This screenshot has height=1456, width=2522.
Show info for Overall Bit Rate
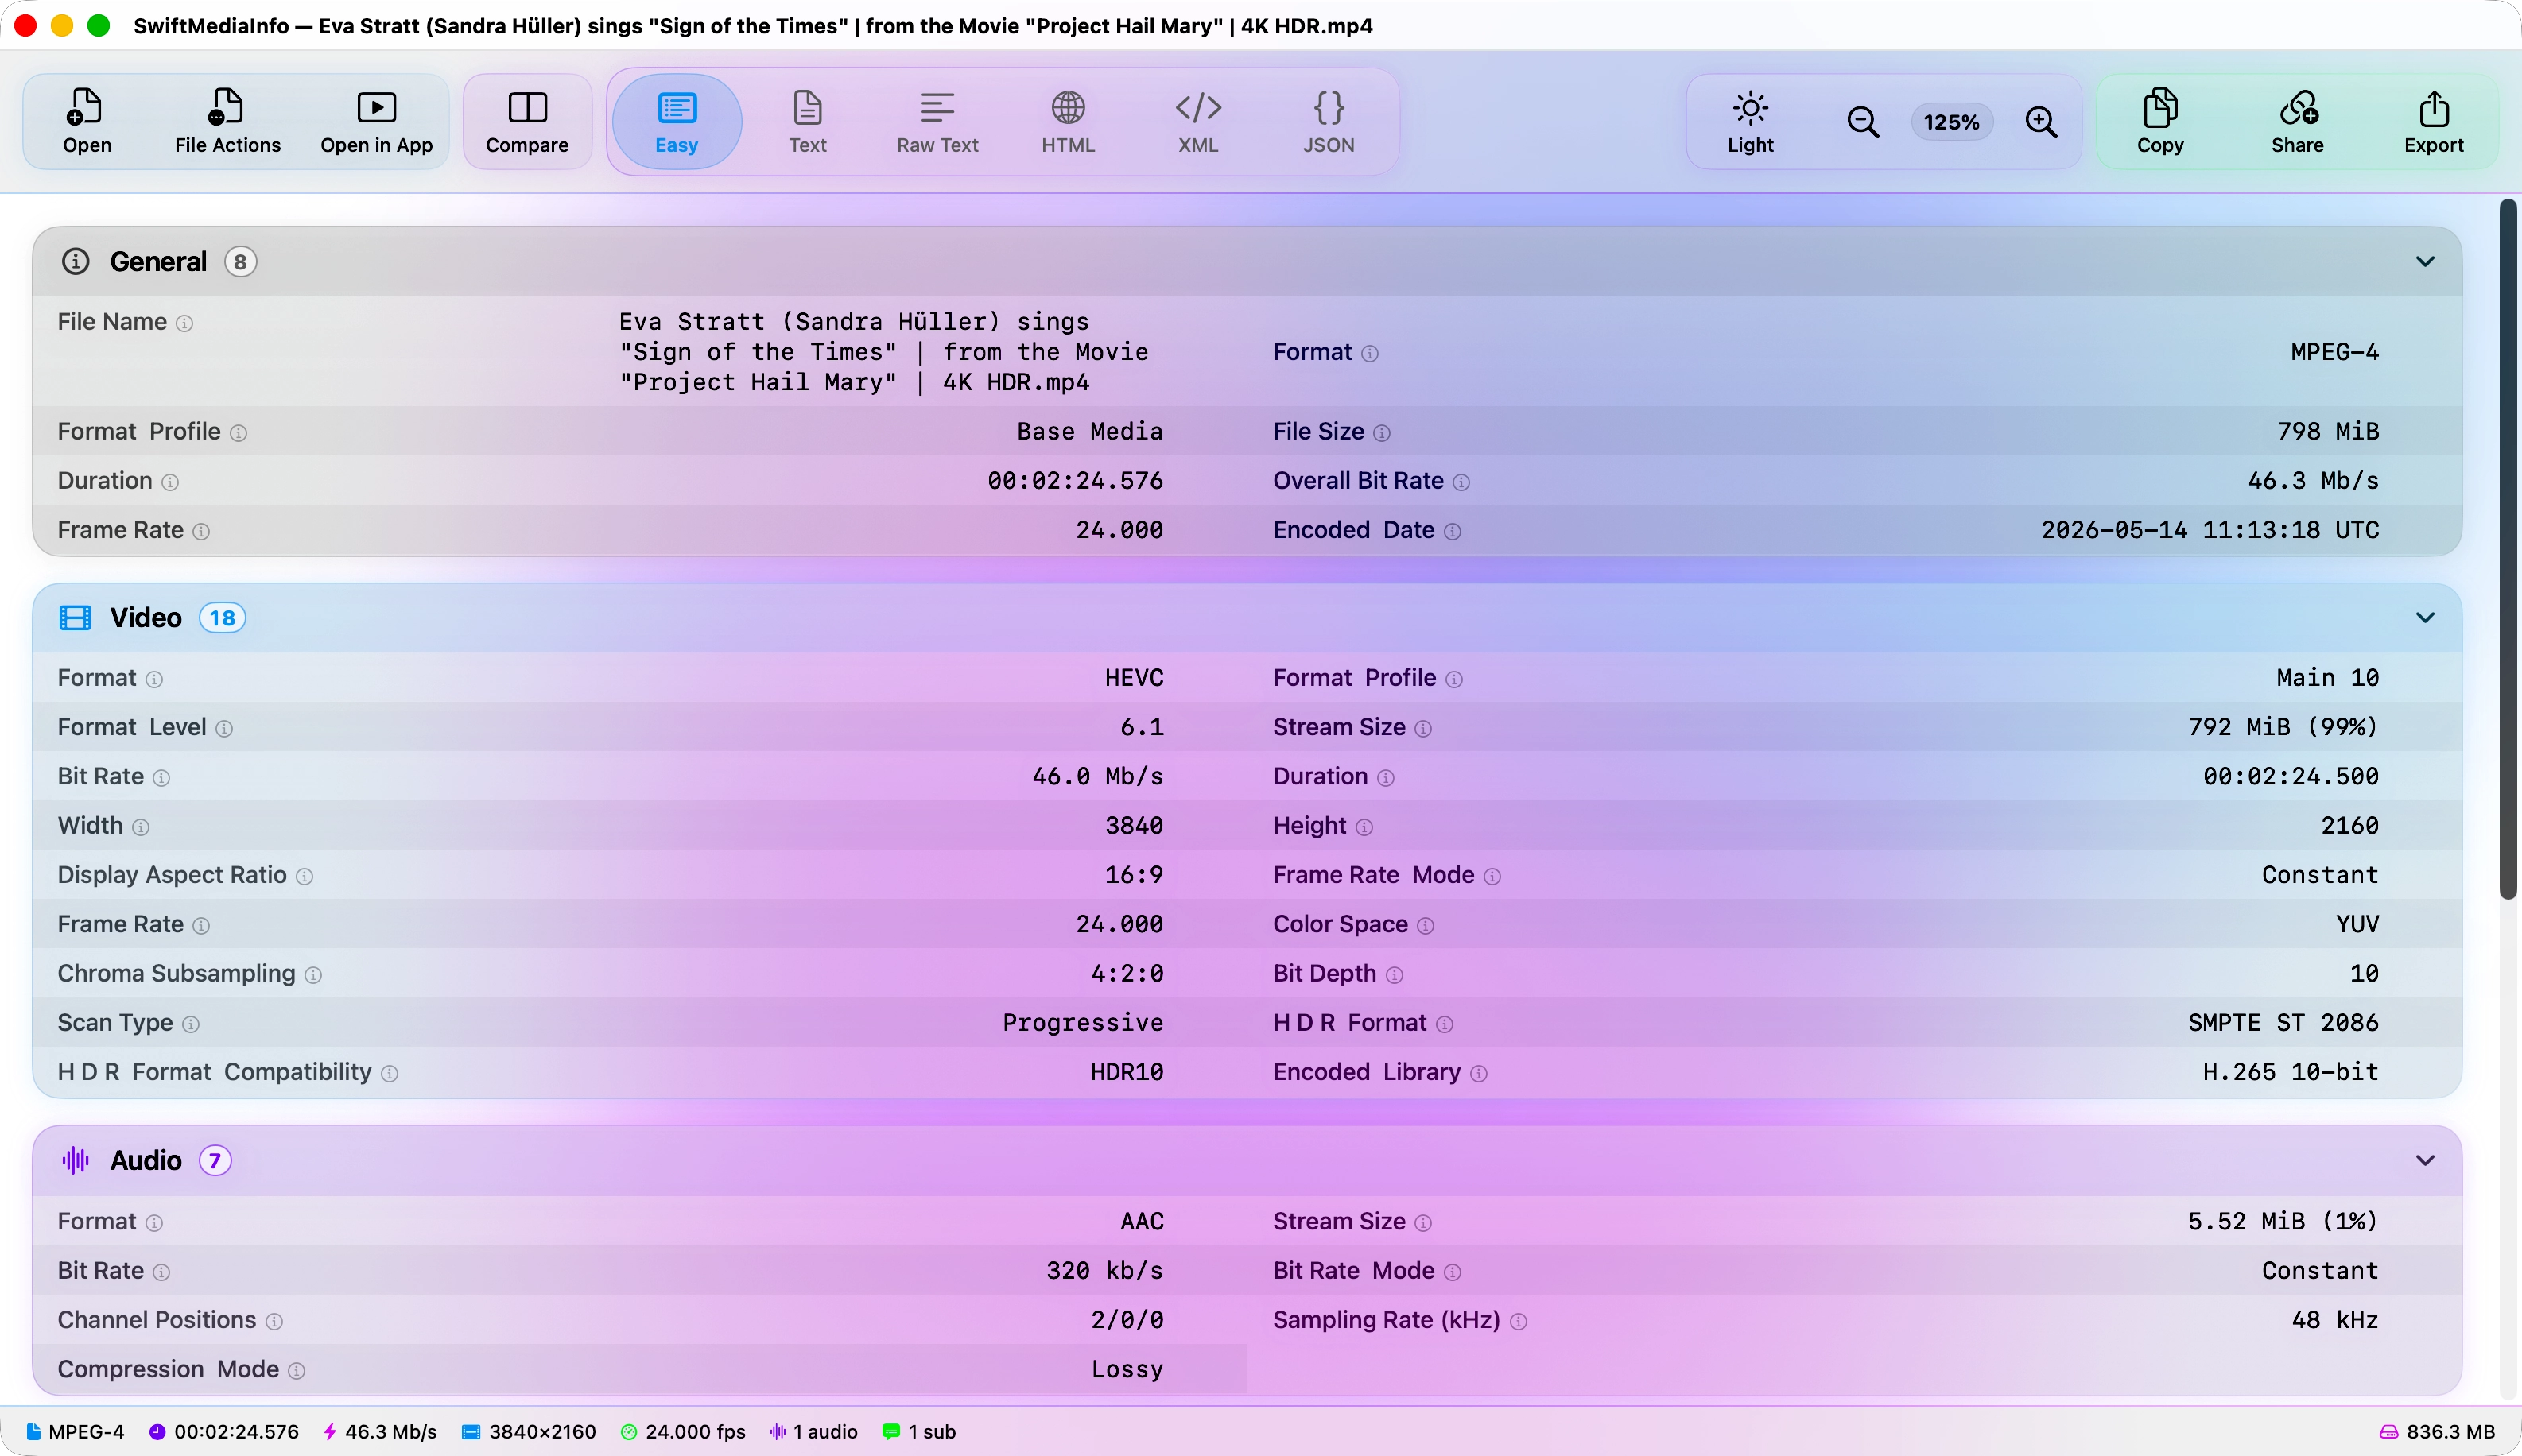(1461, 482)
